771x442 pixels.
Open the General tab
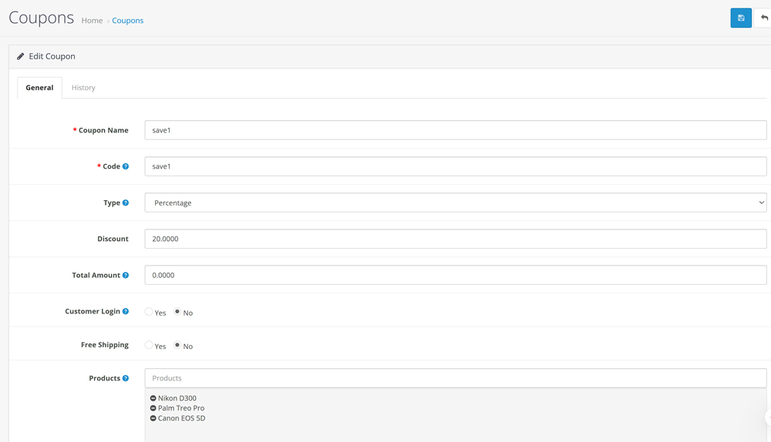(39, 88)
